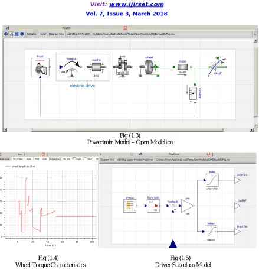Click the OpenModelica icon in FirstEV title bar
This screenshot has width=259, height=273.
(x=7, y=28)
